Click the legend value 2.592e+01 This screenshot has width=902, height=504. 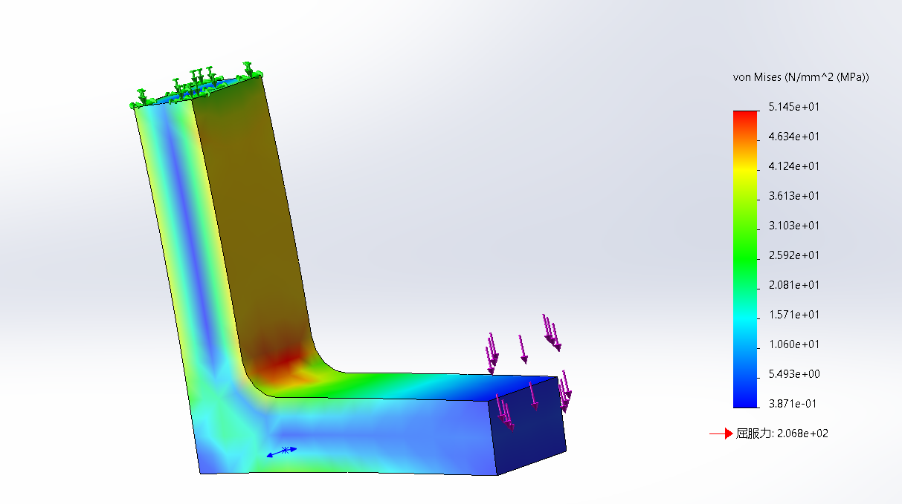tap(793, 255)
